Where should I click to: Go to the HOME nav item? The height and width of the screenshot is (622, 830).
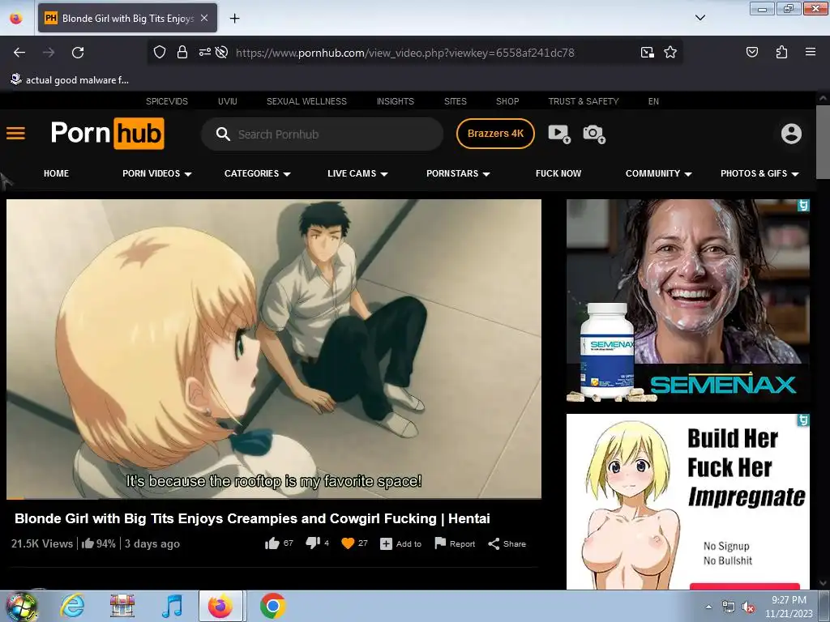click(56, 173)
